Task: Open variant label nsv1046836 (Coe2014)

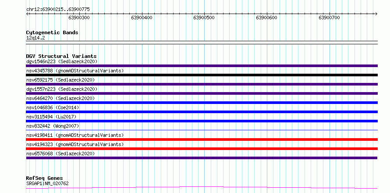Action: (x=53, y=107)
